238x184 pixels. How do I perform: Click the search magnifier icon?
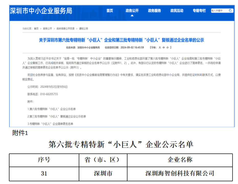click(x=230, y=11)
